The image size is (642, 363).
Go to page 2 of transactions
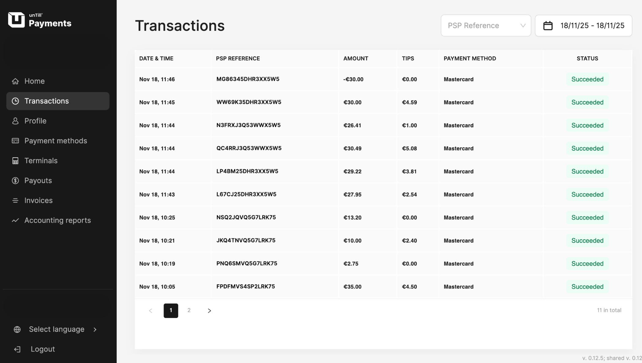tap(189, 310)
